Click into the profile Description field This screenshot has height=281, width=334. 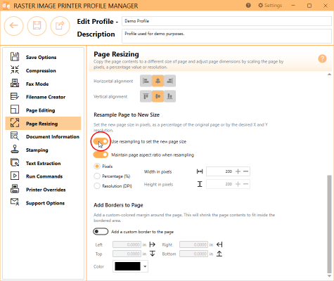[226, 36]
